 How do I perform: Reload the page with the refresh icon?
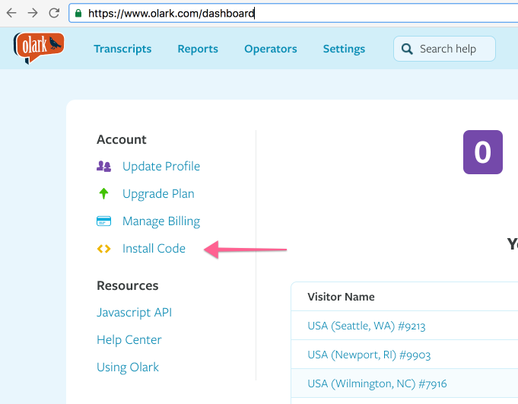coord(54,13)
